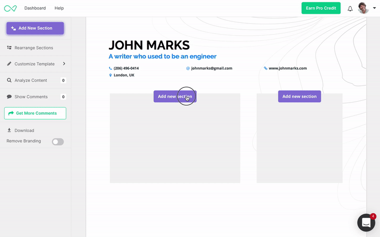This screenshot has width=380, height=237.
Task: Open the Help menu item
Action: pyautogui.click(x=59, y=8)
